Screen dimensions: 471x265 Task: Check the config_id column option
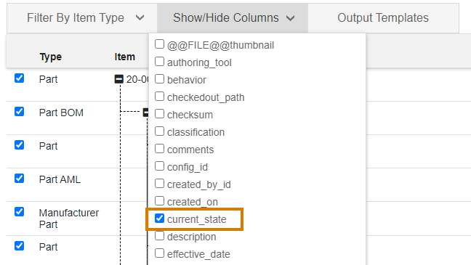[159, 166]
